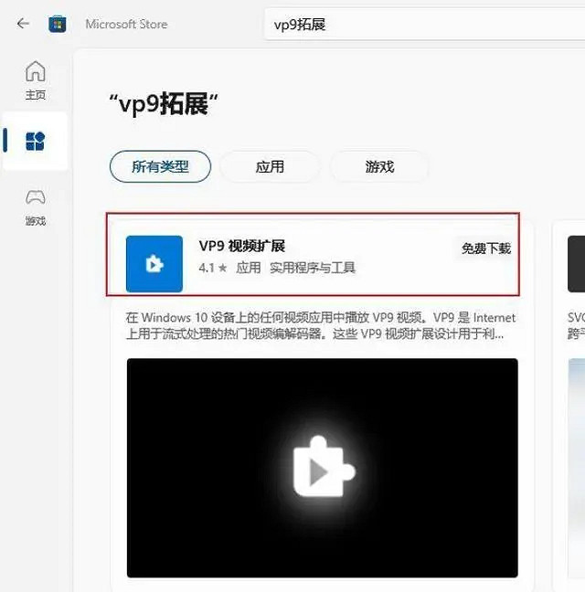The width and height of the screenshot is (585, 592).
Task: Click the blue VP9 视频扩展 app icon
Action: click(154, 263)
